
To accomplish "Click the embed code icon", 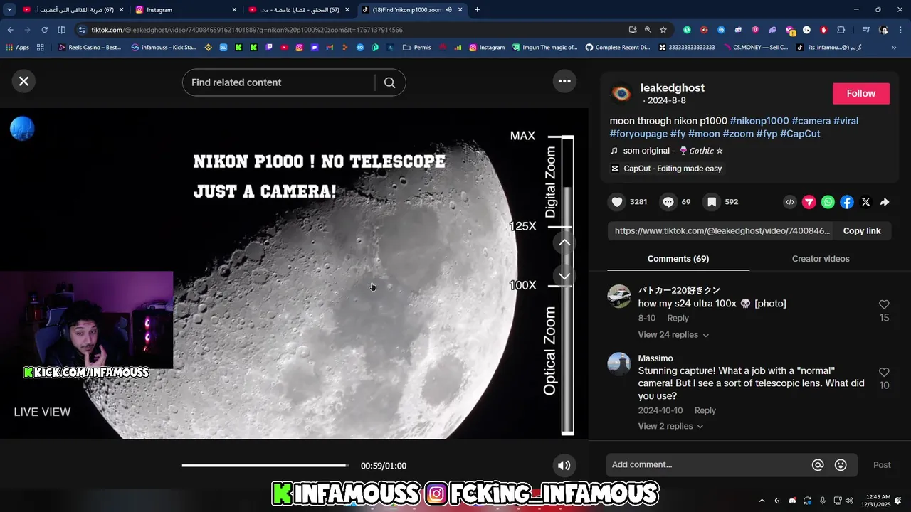I will (x=790, y=202).
